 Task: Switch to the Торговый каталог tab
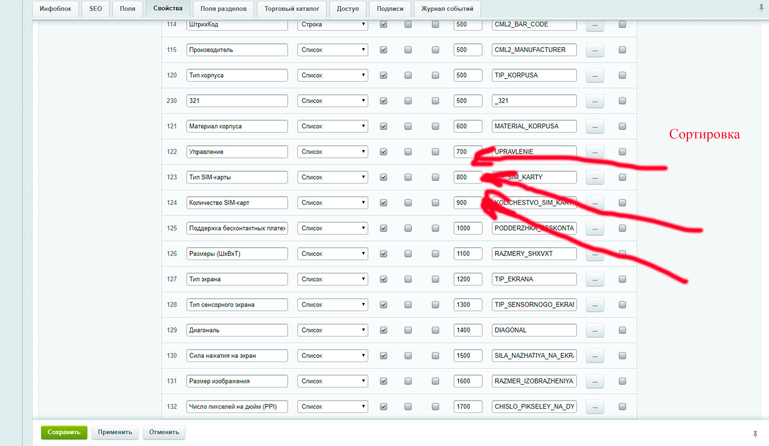[292, 8]
